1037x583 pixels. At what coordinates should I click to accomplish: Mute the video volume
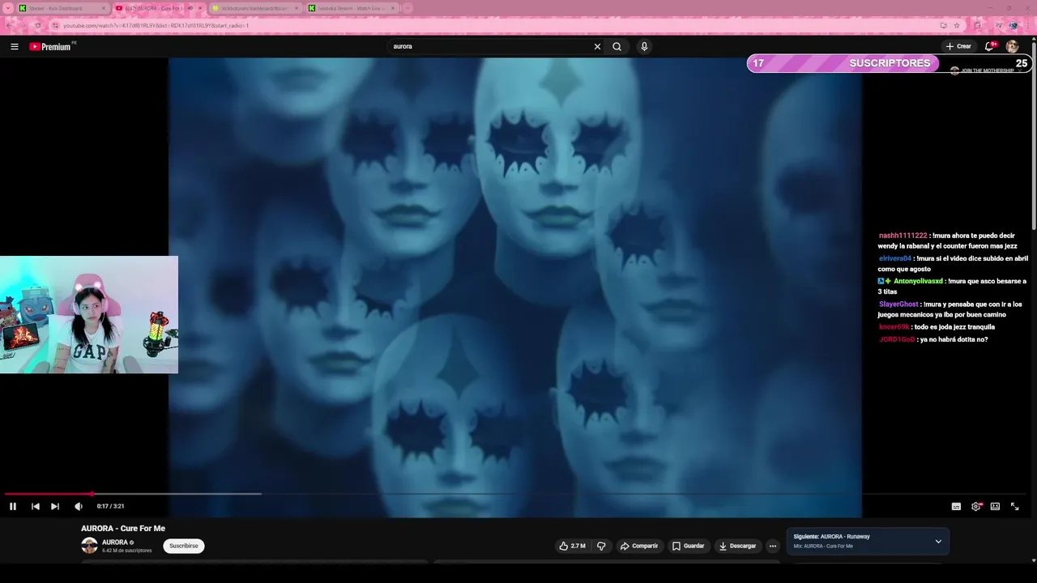78,506
